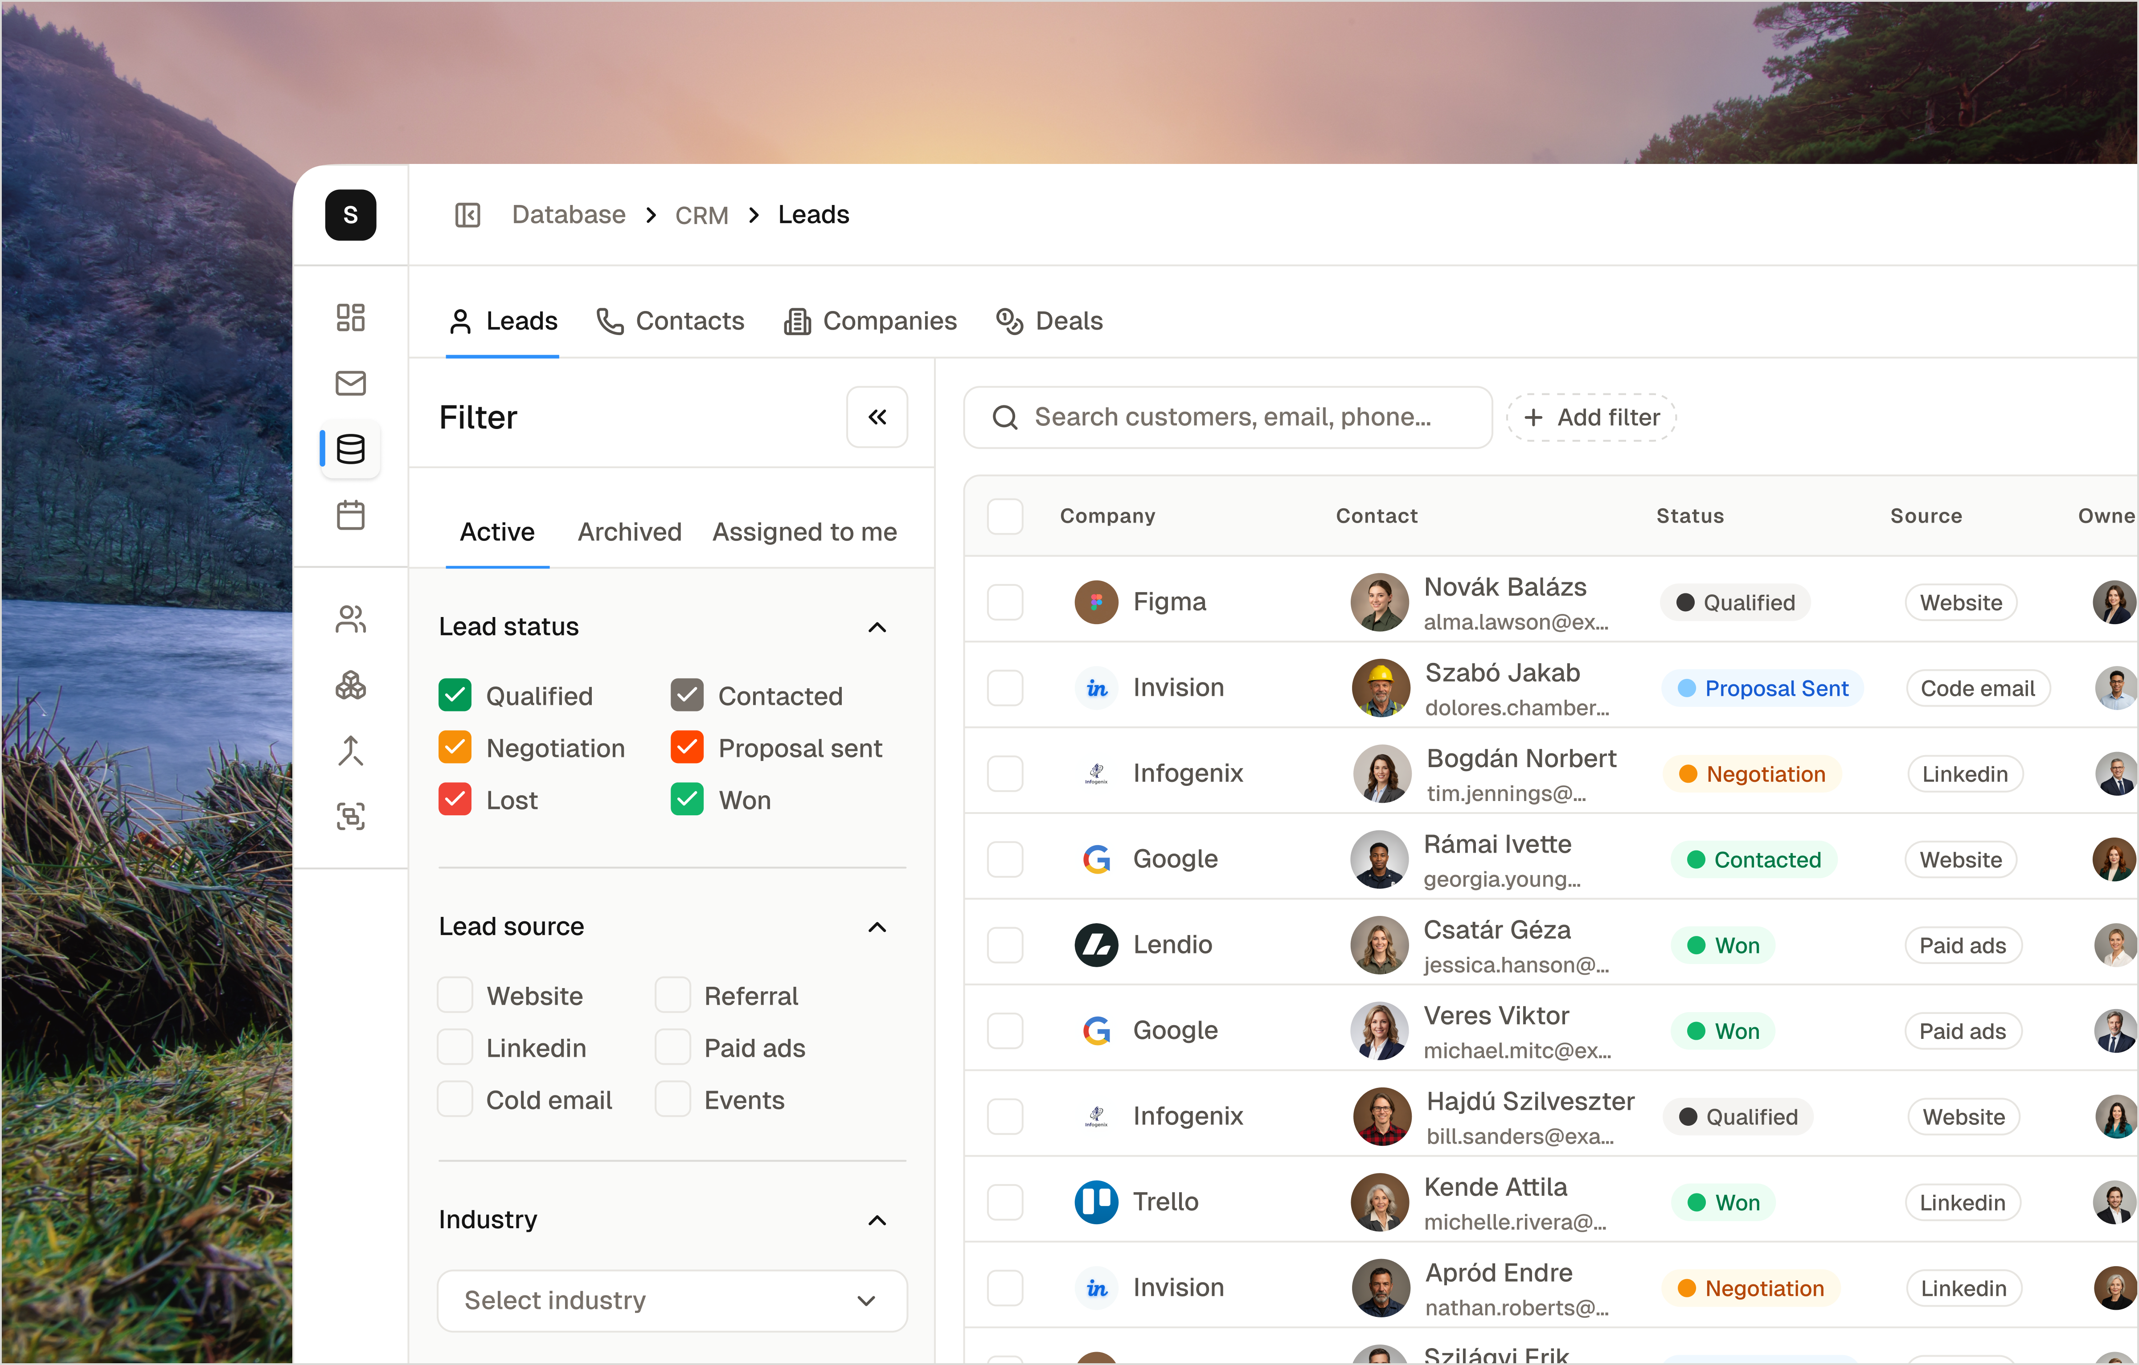Collapse the Lead source section

coord(877,927)
